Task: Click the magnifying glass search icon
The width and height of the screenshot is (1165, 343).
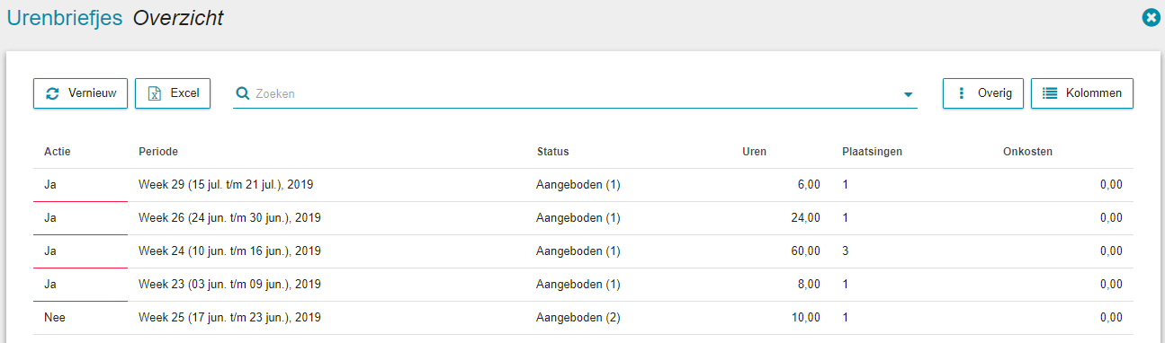Action: tap(242, 93)
